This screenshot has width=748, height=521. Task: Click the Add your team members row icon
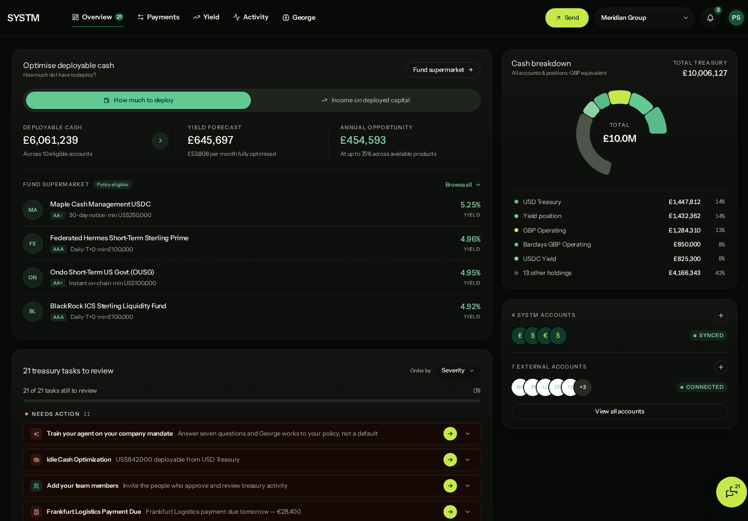tap(36, 486)
